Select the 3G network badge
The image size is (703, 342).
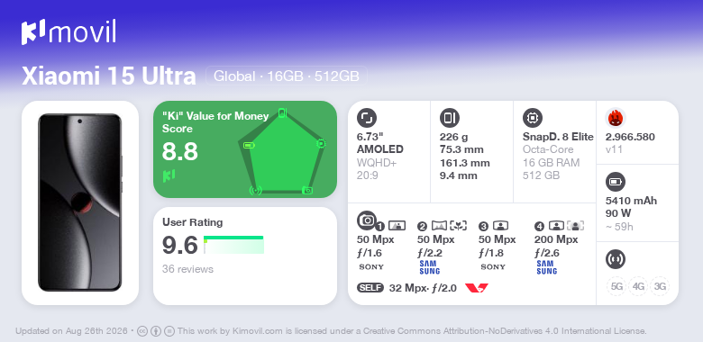point(660,286)
